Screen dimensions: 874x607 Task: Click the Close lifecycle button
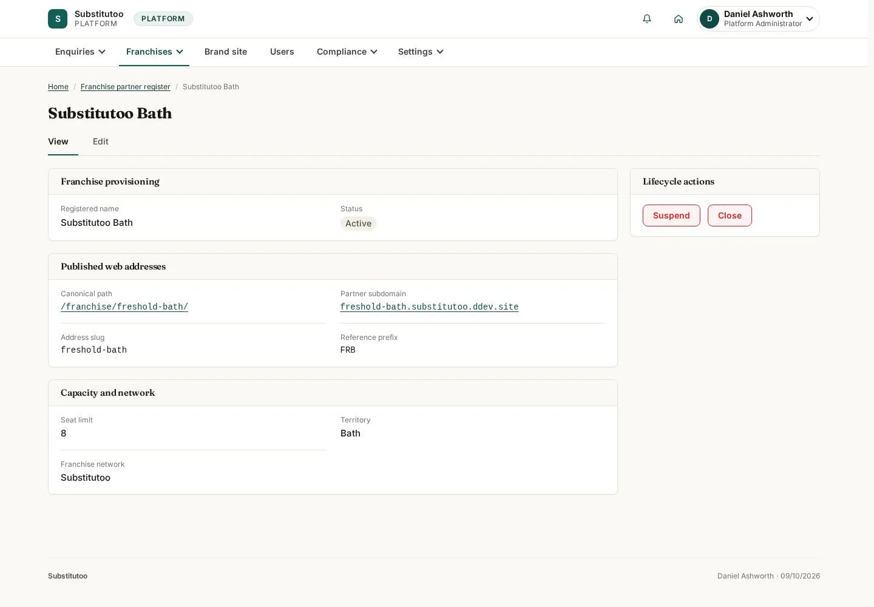[730, 215]
